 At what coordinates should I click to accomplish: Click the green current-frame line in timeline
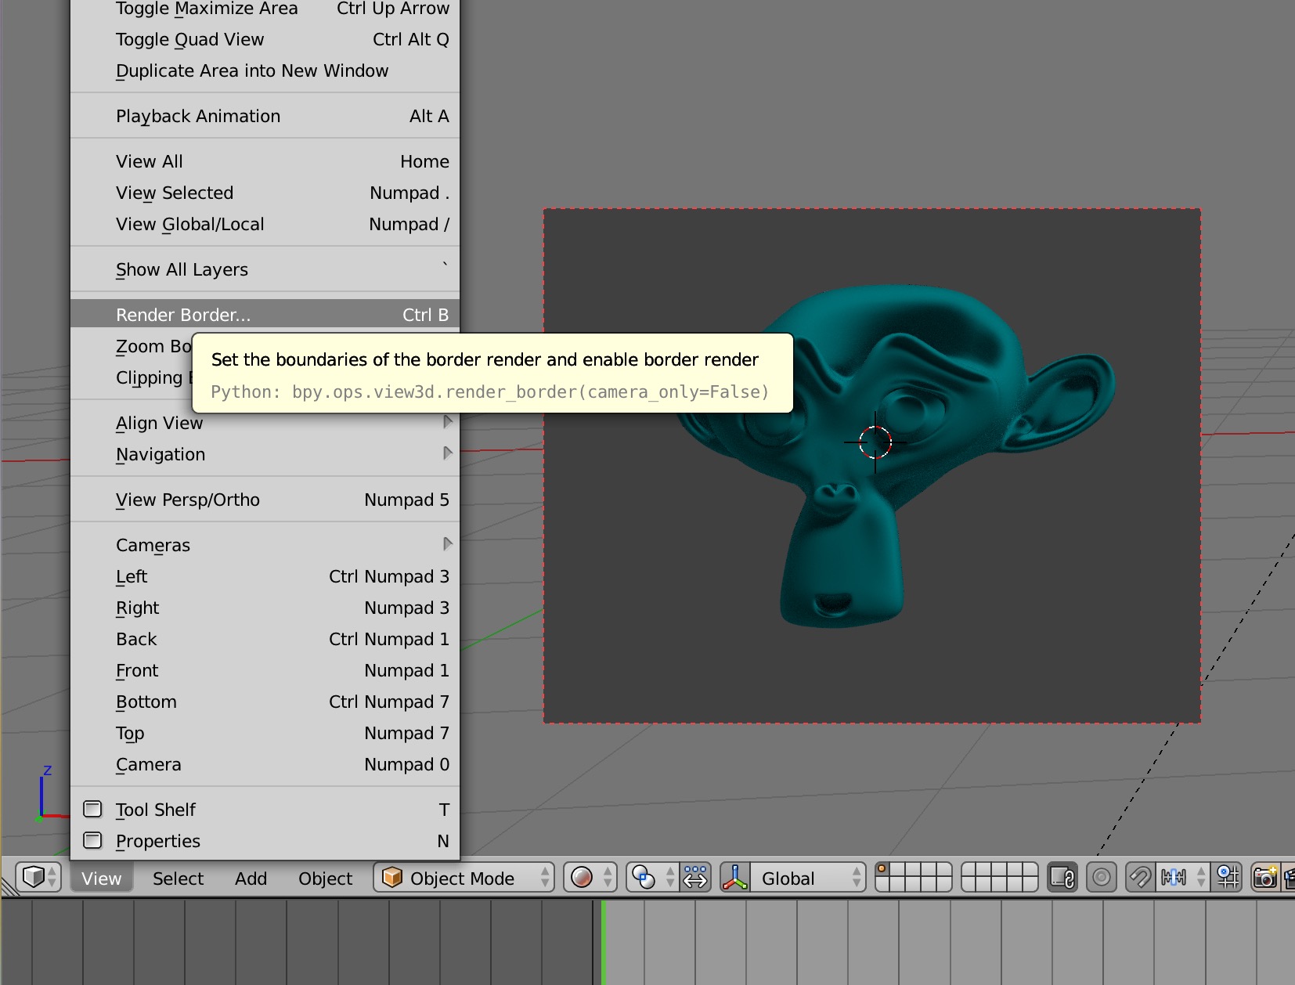(604, 943)
